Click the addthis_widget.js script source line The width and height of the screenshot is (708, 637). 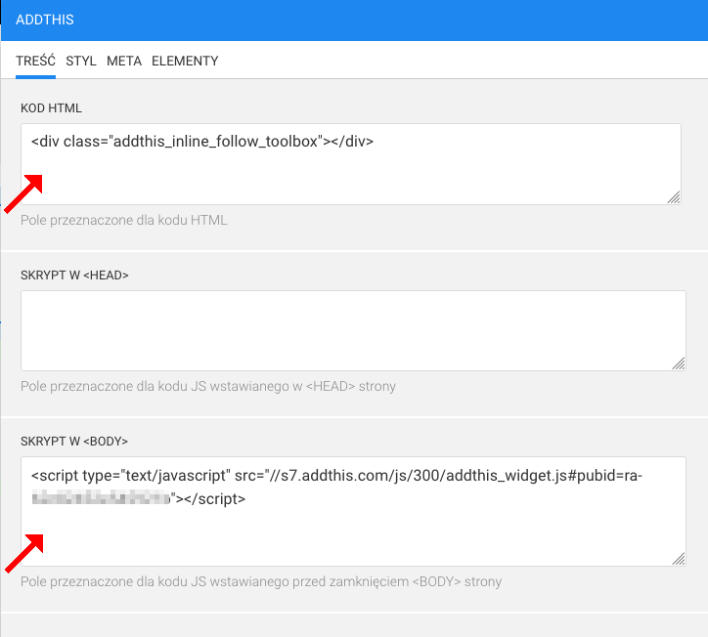pyautogui.click(x=336, y=476)
